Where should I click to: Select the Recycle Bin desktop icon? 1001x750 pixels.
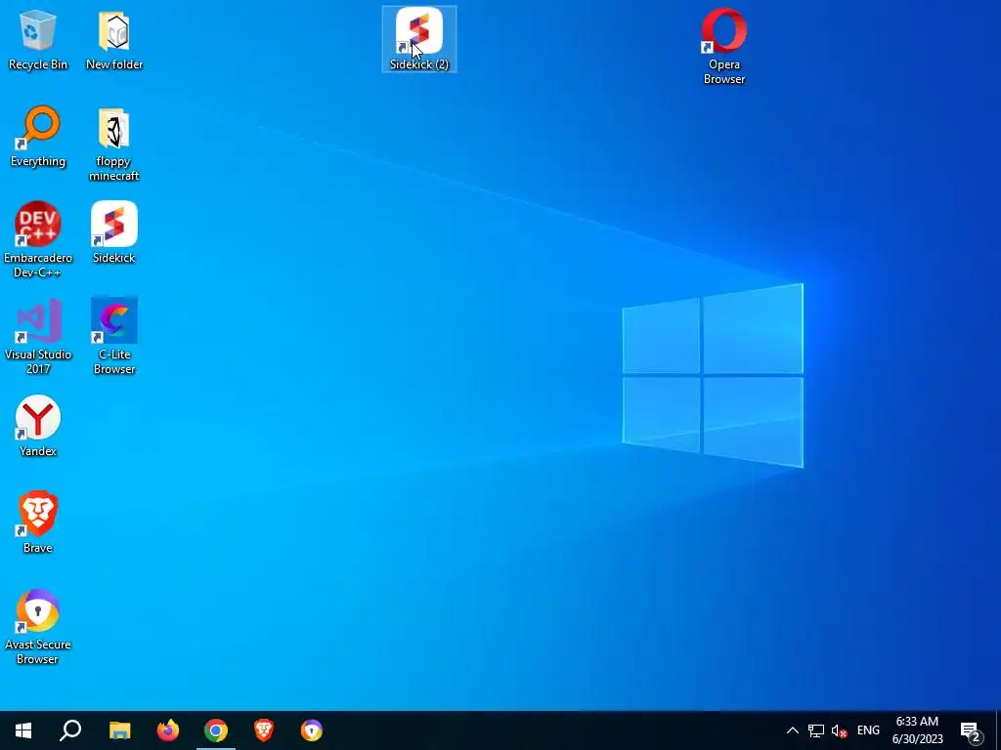click(x=38, y=39)
